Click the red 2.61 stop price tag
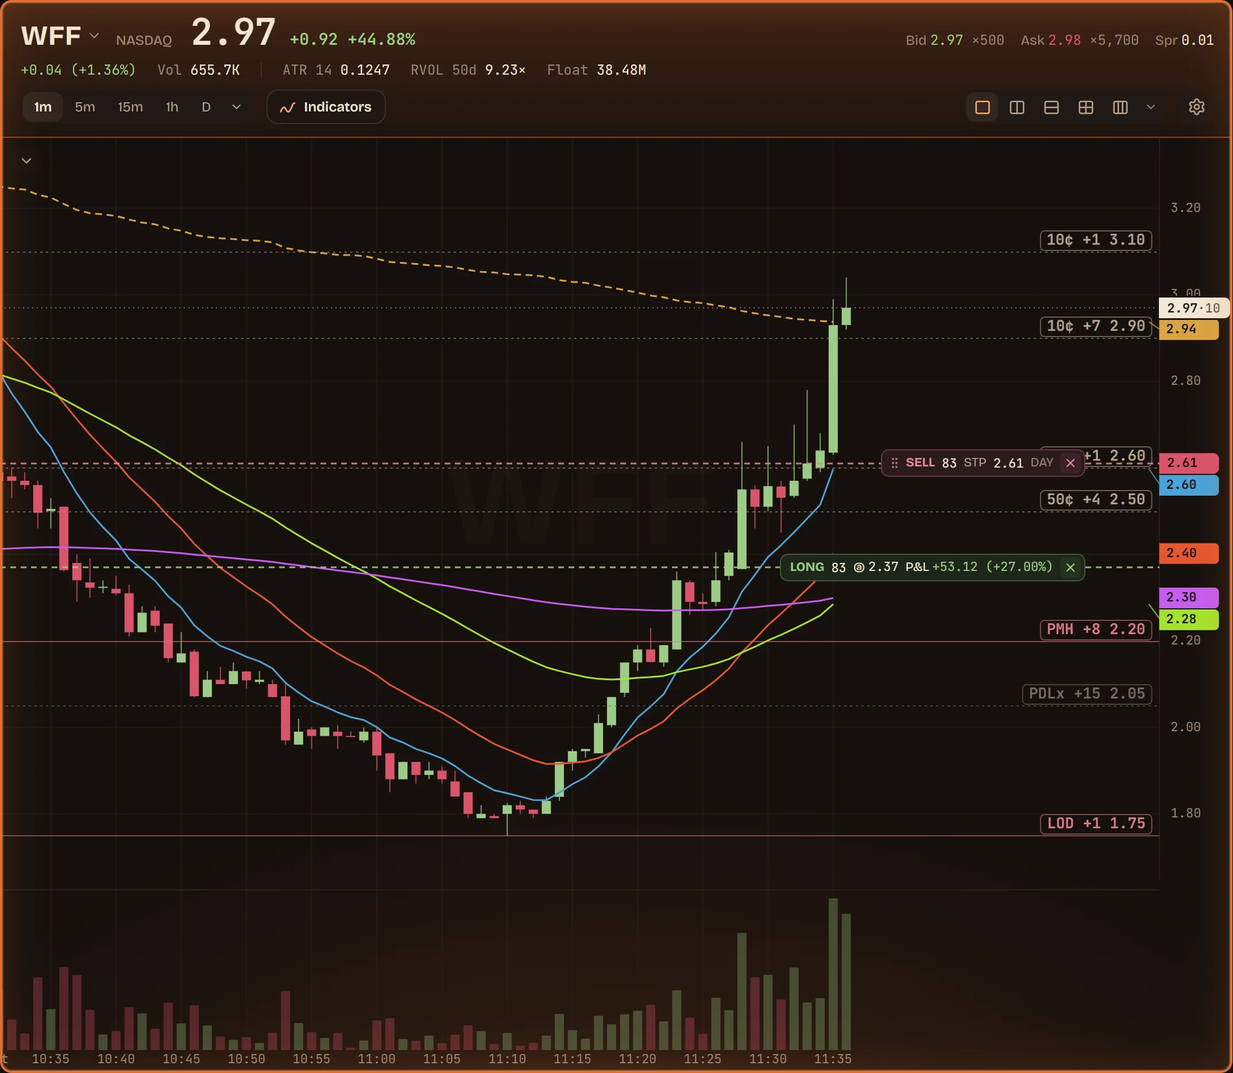The width and height of the screenshot is (1233, 1073). coord(1188,463)
